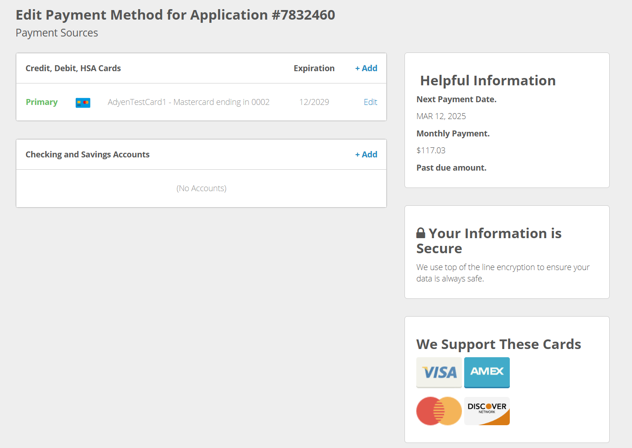632x448 pixels.
Task: Click the Credit, Debit, HSA Cards header
Action: pyautogui.click(x=73, y=68)
